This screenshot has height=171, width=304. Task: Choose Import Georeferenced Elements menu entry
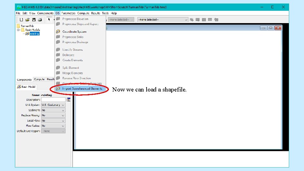[80, 89]
